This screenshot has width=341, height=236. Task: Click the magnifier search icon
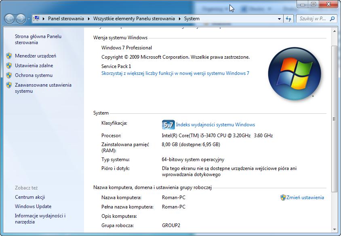(332, 19)
